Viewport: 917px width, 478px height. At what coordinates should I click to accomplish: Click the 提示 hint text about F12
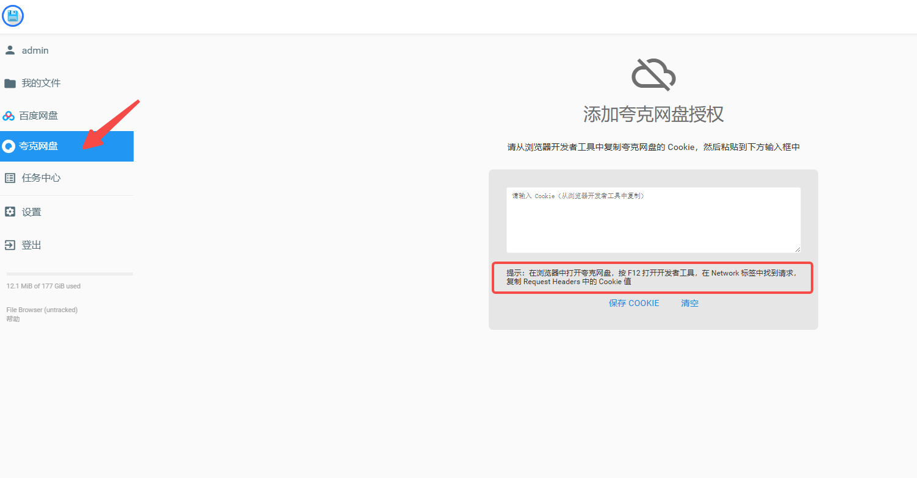tap(652, 277)
